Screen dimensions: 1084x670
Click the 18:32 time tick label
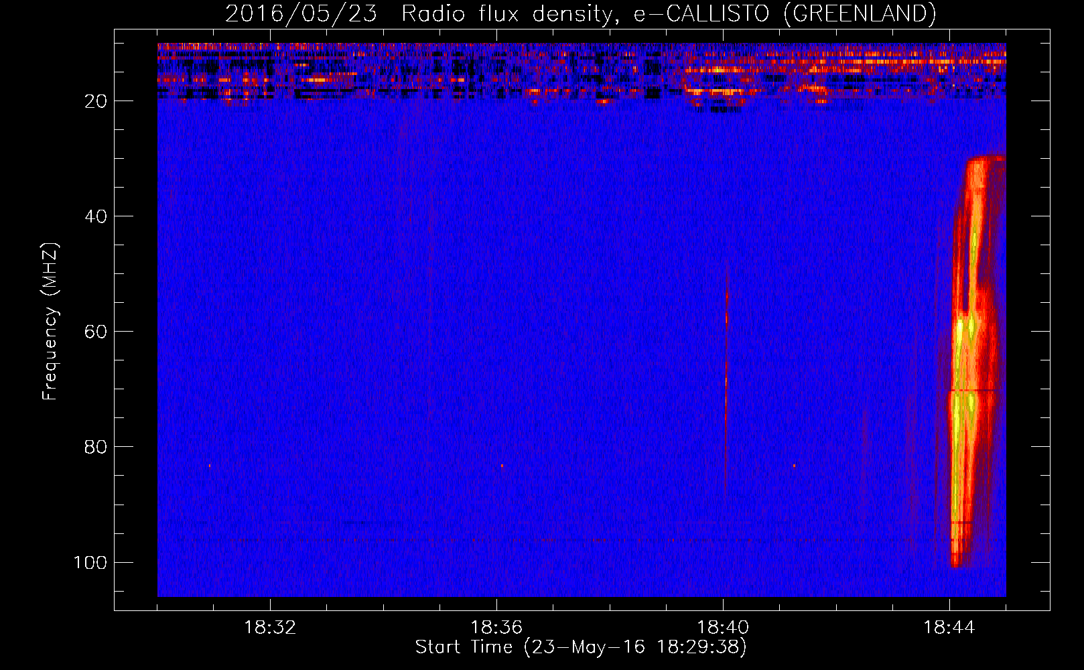270,628
